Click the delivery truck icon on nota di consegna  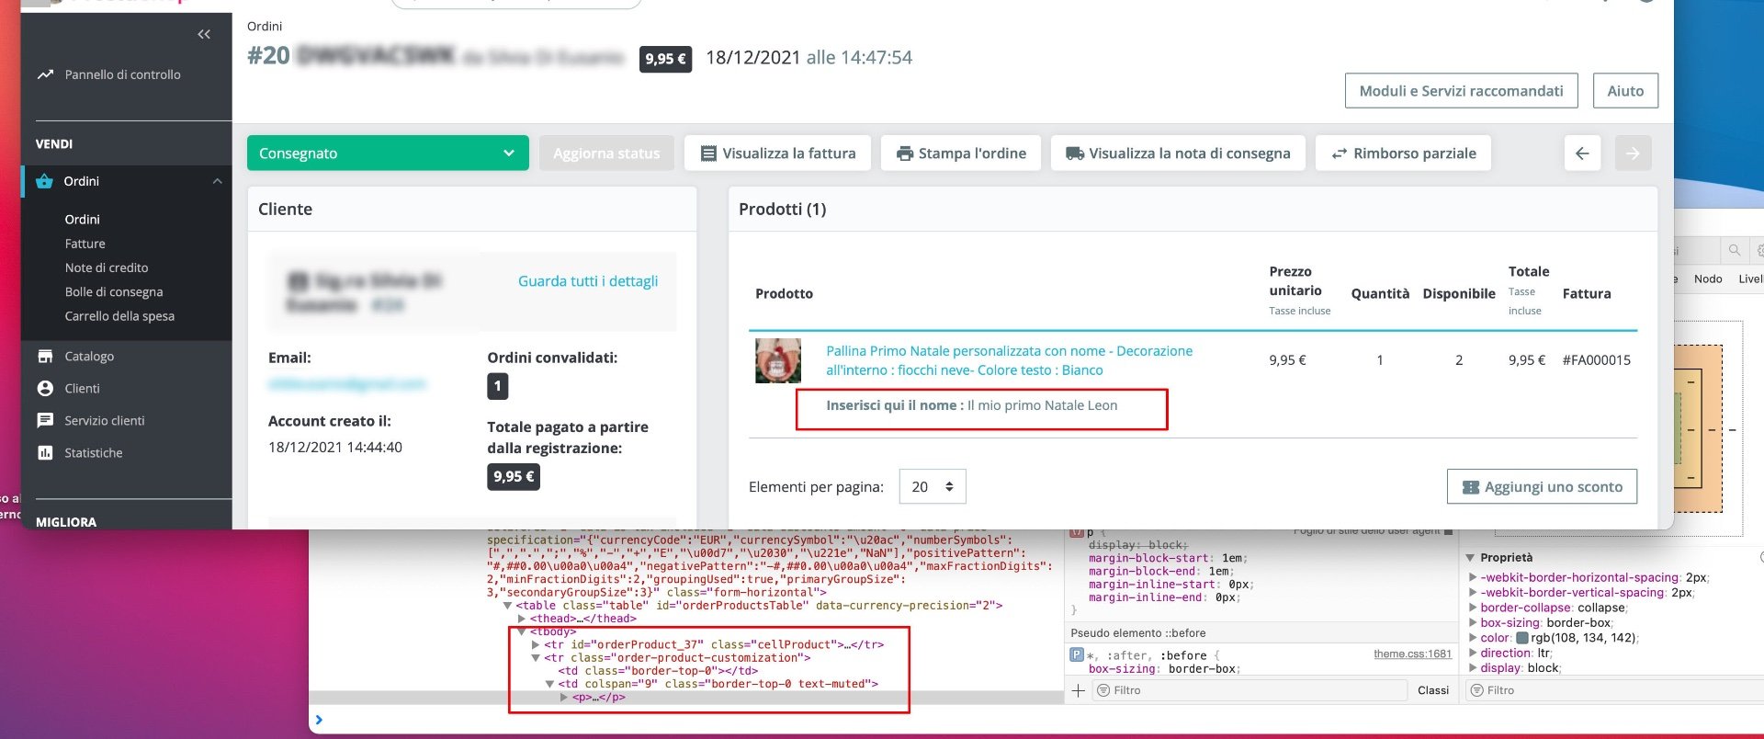1075,153
